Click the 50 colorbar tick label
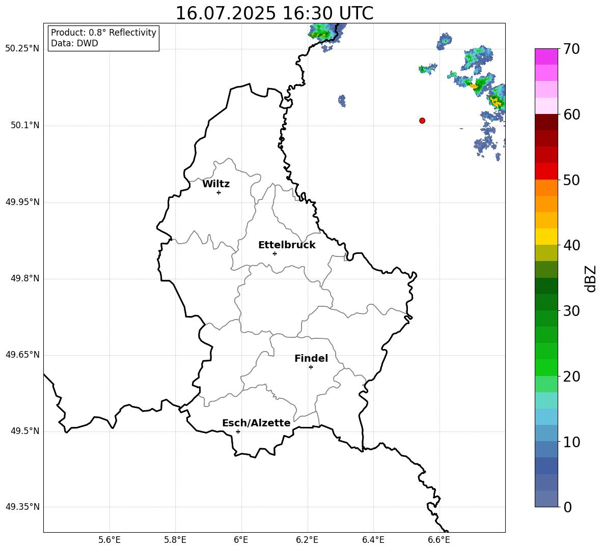Image resolution: width=603 pixels, height=550 pixels. [571, 180]
